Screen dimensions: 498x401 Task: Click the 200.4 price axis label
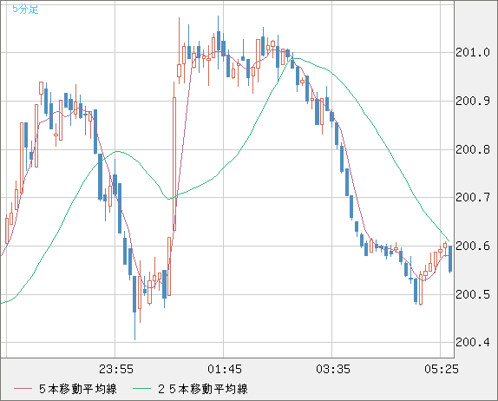(x=473, y=343)
